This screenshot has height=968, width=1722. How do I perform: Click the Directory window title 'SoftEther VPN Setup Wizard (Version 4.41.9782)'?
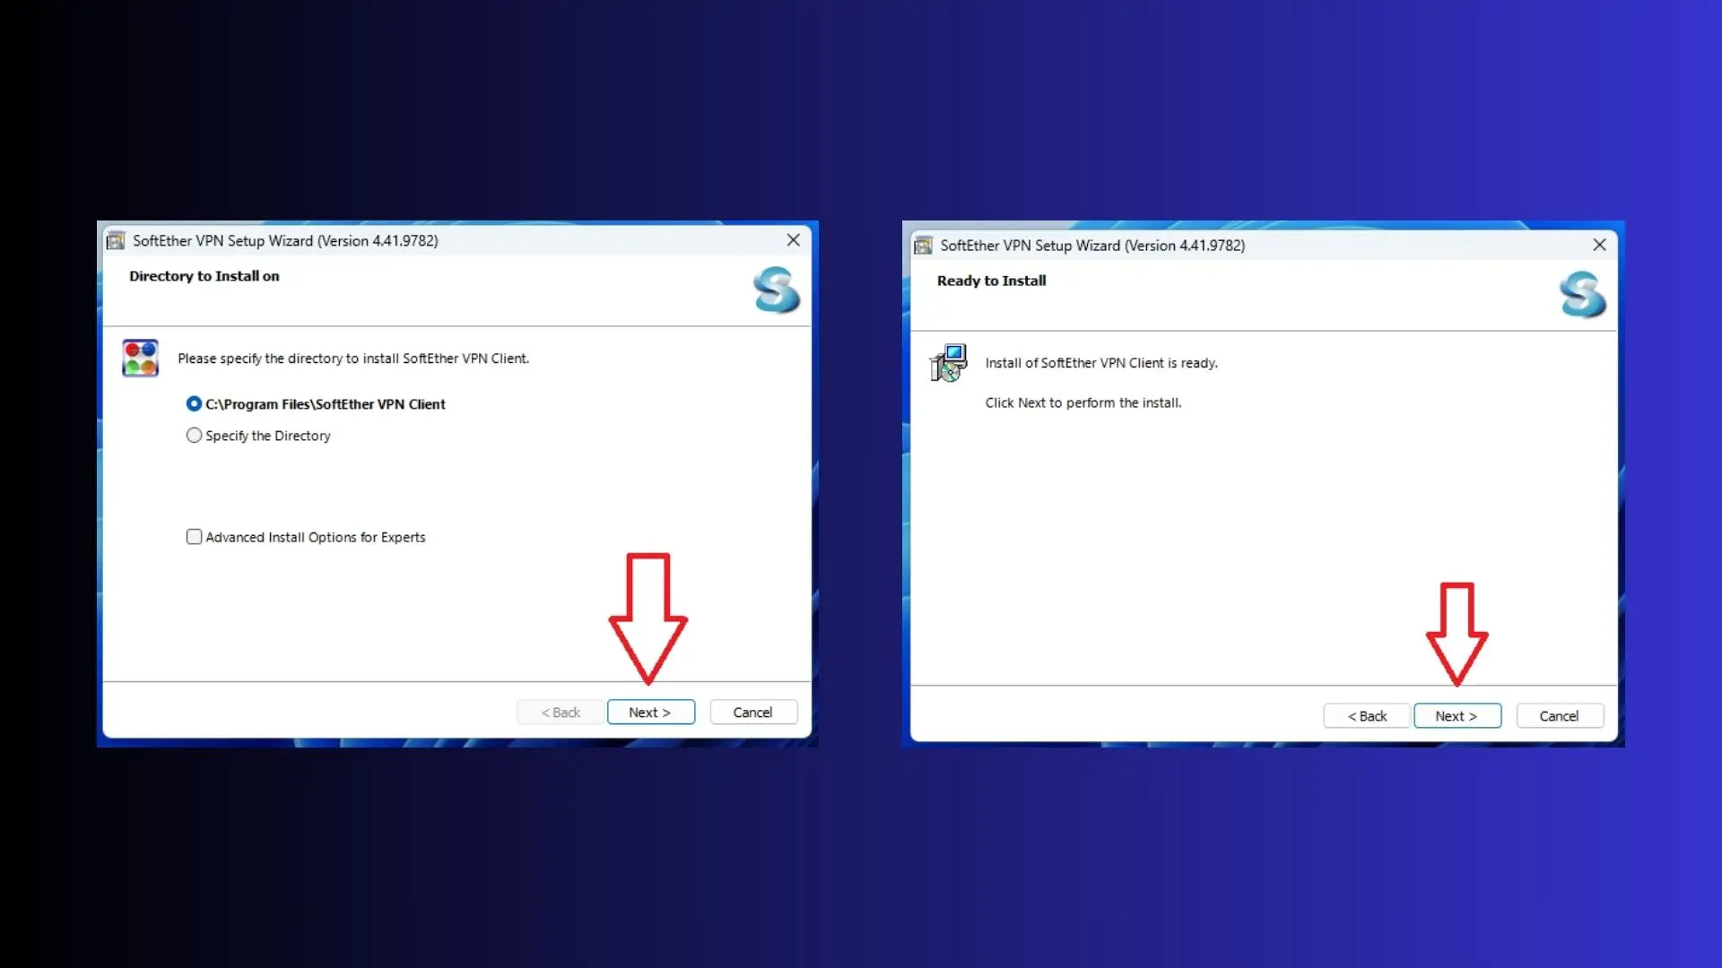285,241
